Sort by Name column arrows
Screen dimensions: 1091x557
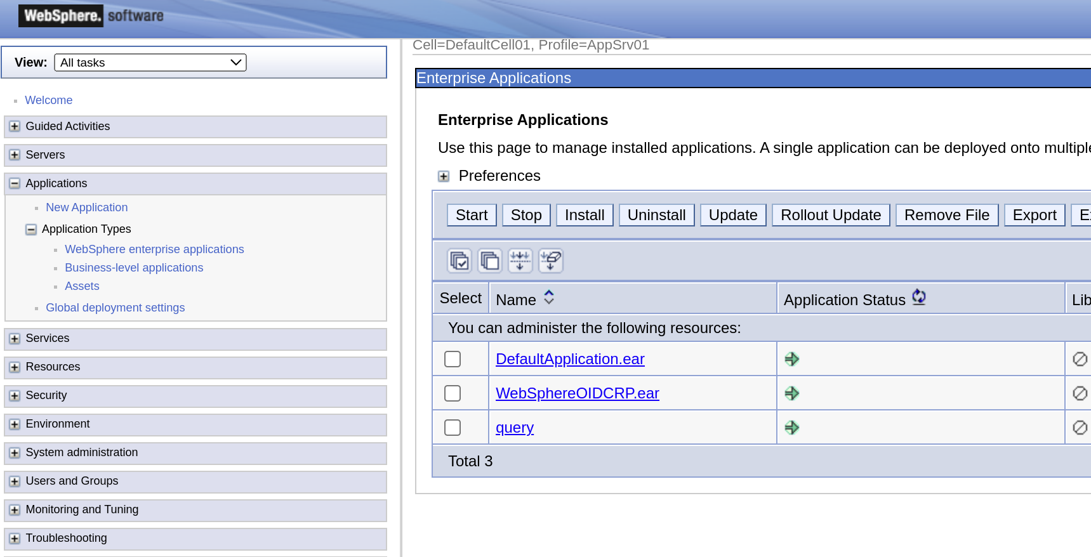pos(549,298)
